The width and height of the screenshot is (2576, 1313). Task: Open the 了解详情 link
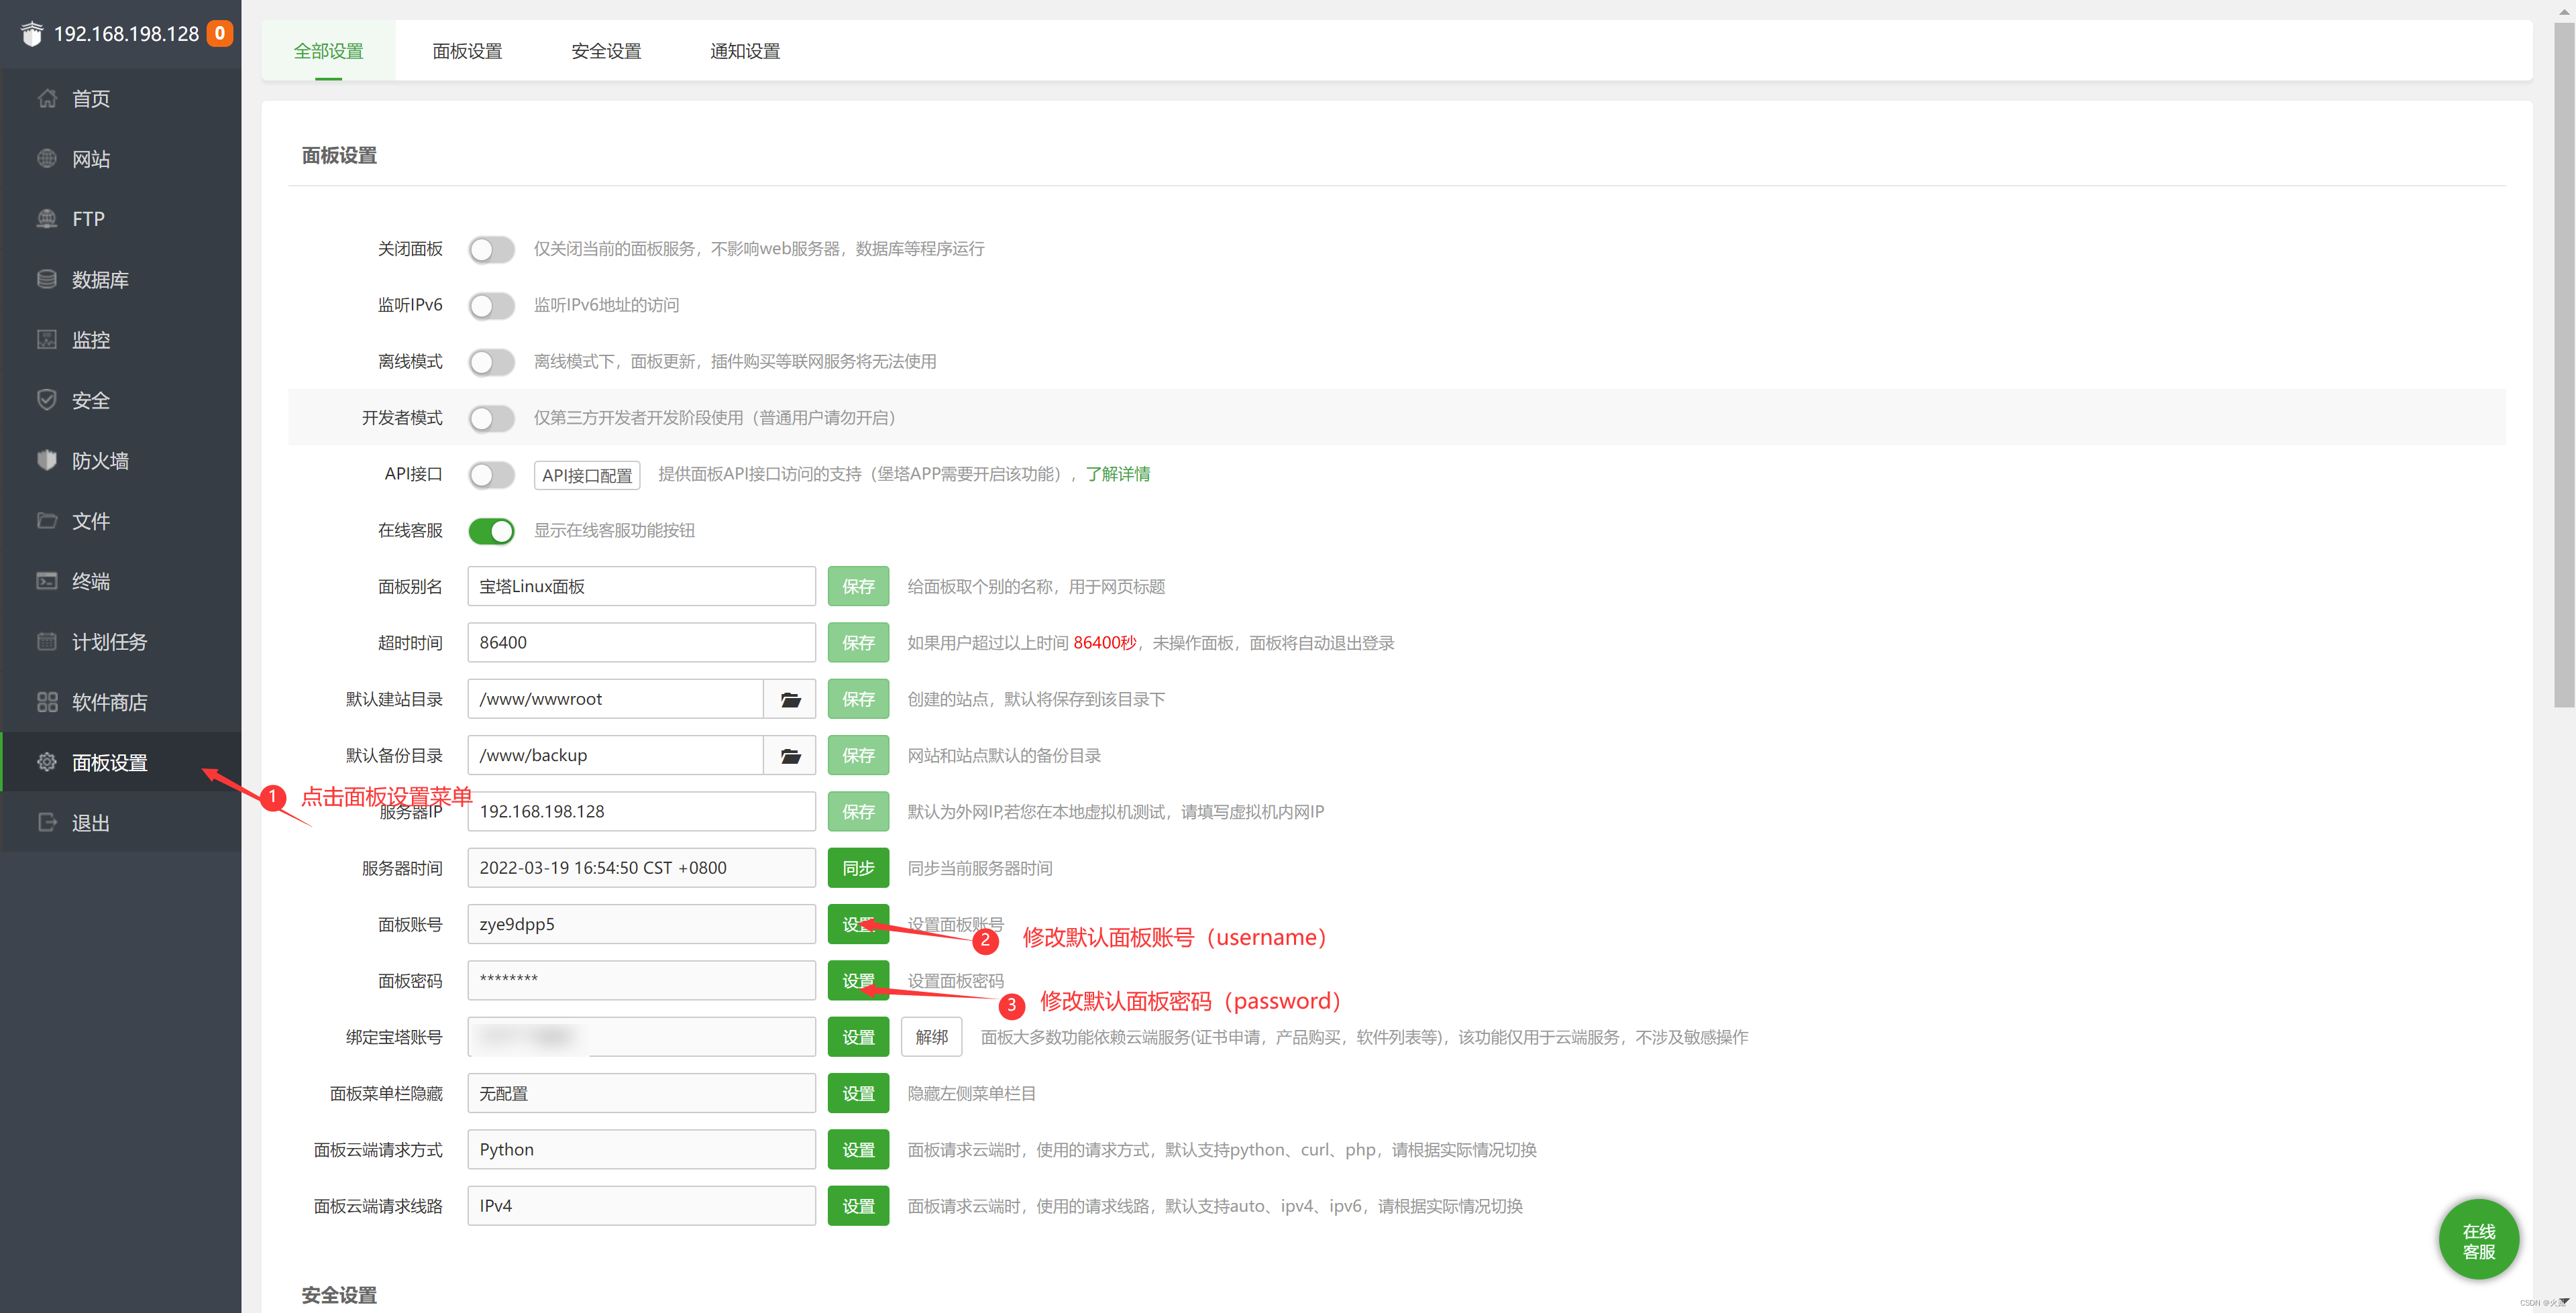click(x=1118, y=474)
